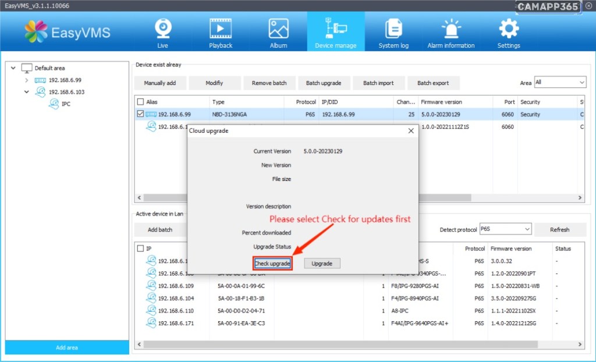This screenshot has height=362, width=596.
Task: Open the Album picture icon
Action: 278,29
